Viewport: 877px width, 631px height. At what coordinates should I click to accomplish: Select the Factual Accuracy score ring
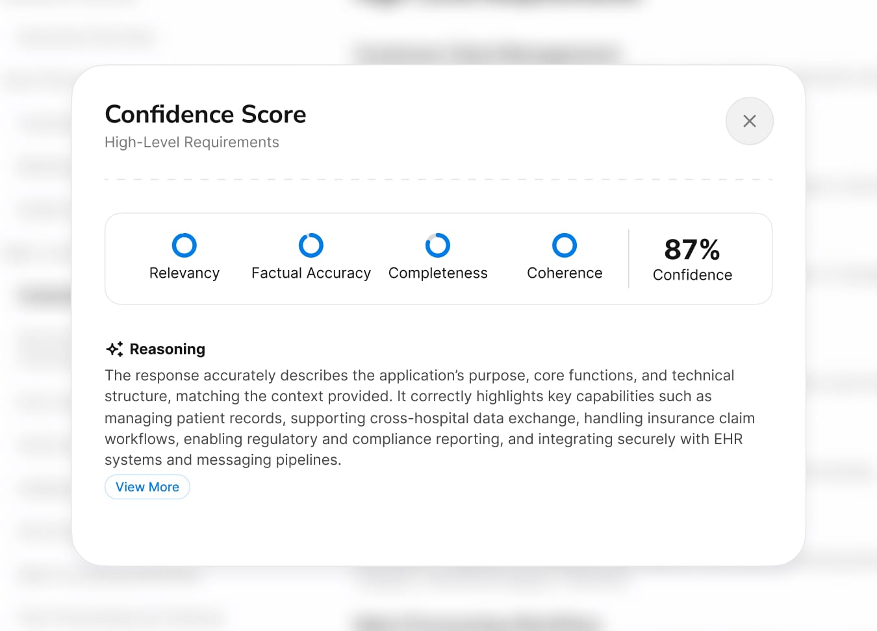pos(311,245)
